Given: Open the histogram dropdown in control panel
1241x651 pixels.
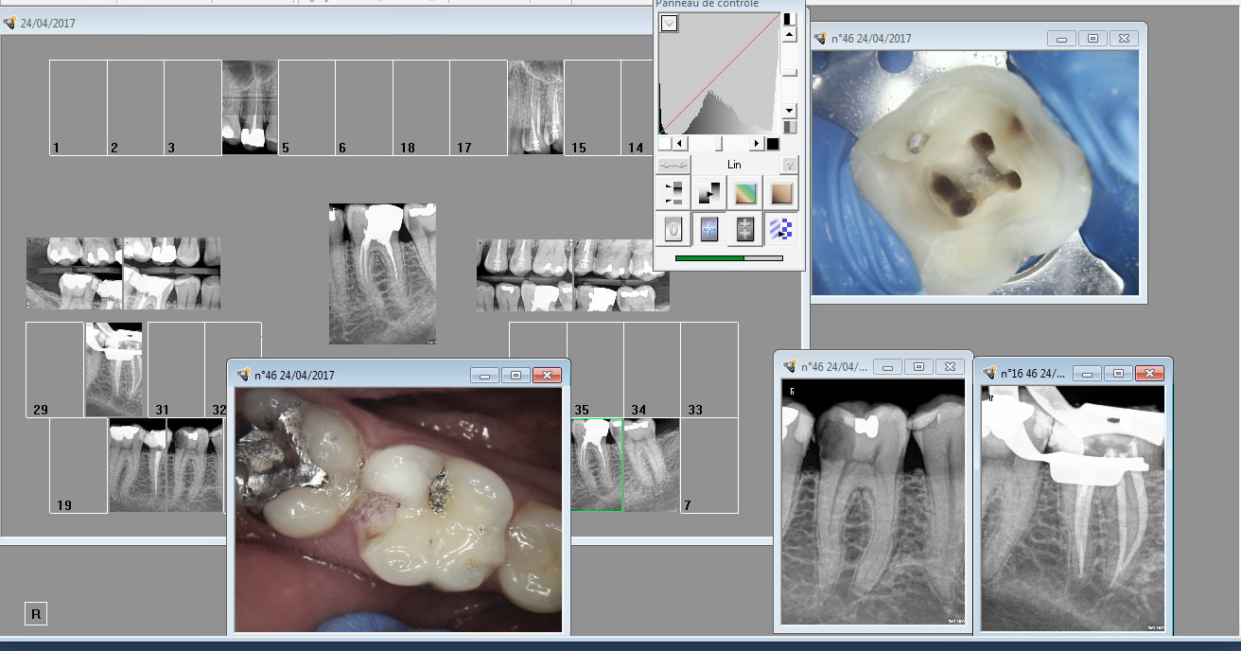Looking at the screenshot, I should 669,24.
